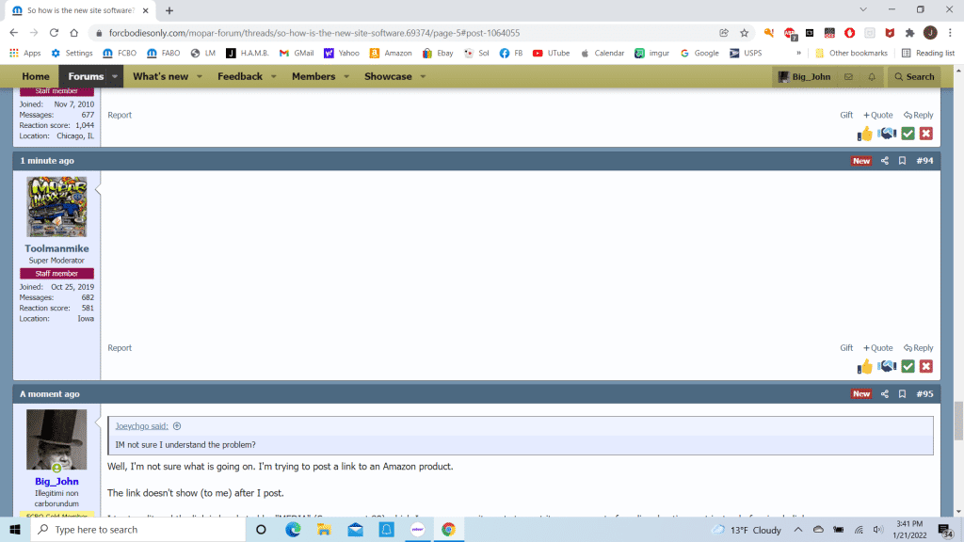Bookmark this page with the address bar star
Screen dimensions: 964x542
(744, 33)
